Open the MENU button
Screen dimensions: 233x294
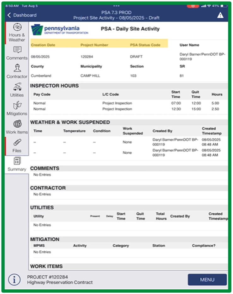(207, 280)
